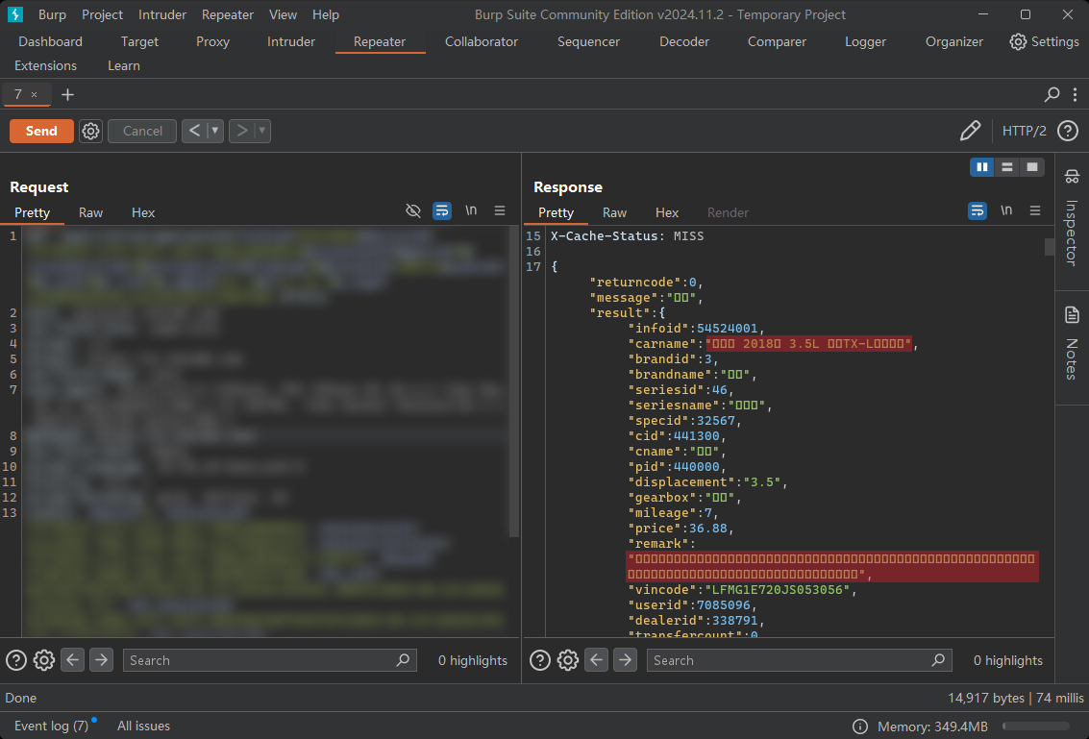Open Request search help icon

tap(16, 660)
